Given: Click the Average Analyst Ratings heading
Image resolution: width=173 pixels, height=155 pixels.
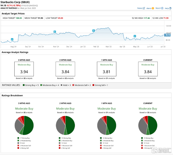Looking at the screenshot, I should (x=15, y=52).
